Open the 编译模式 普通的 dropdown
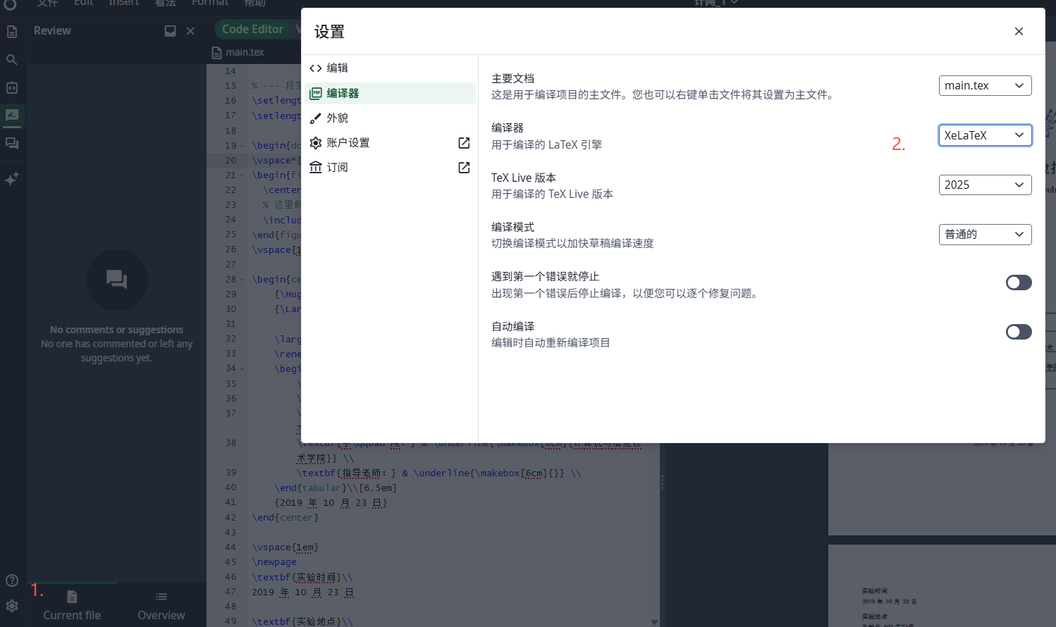This screenshot has height=627, width=1056. click(985, 234)
